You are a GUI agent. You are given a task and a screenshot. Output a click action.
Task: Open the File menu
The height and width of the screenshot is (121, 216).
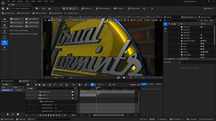[8, 1]
